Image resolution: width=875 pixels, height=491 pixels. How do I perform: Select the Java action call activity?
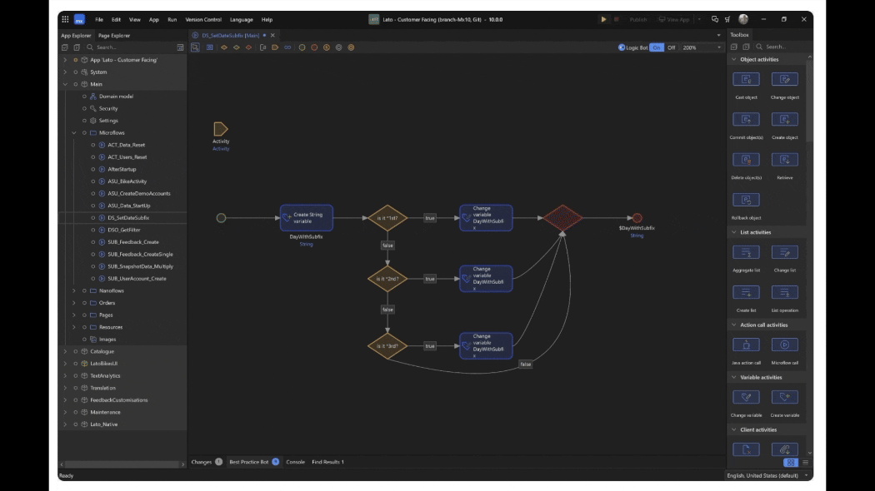click(746, 343)
